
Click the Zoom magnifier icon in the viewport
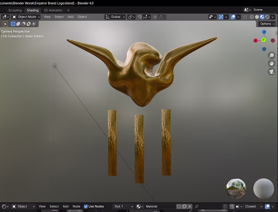tap(271, 55)
